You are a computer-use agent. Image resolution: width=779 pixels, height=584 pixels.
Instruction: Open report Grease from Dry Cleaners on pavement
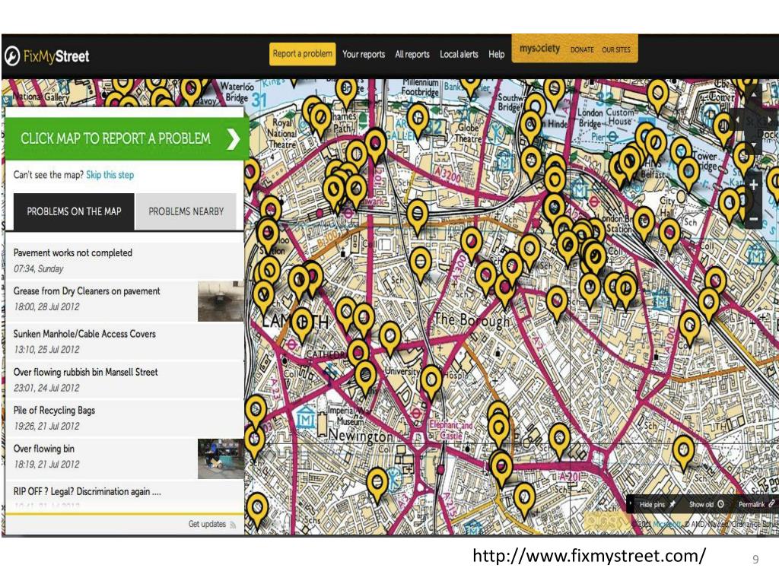coord(124,301)
